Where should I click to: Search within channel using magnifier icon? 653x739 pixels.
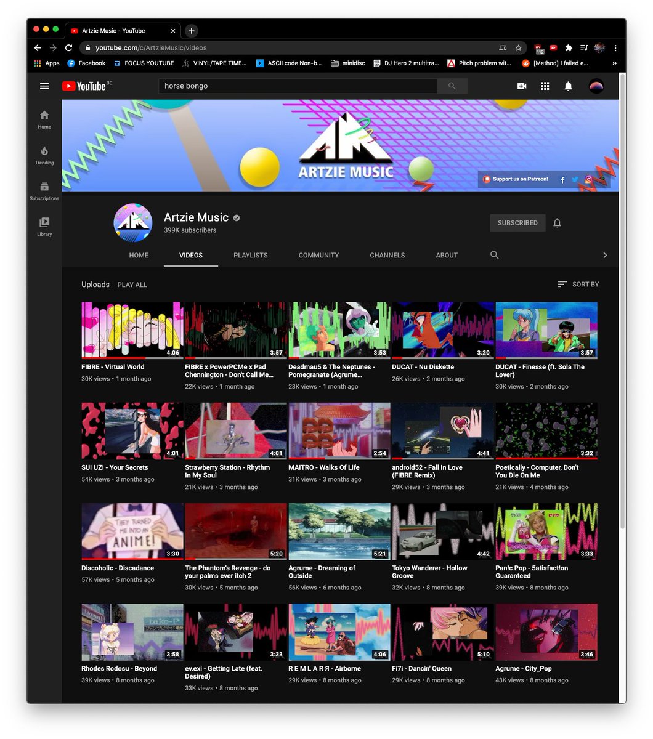pyautogui.click(x=494, y=255)
